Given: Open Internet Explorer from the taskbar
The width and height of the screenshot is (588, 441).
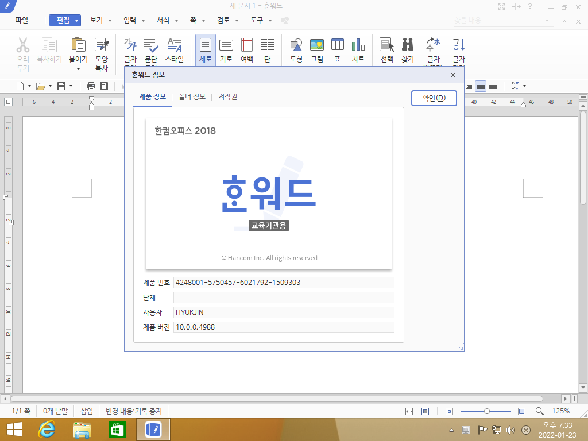Looking at the screenshot, I should (47, 430).
